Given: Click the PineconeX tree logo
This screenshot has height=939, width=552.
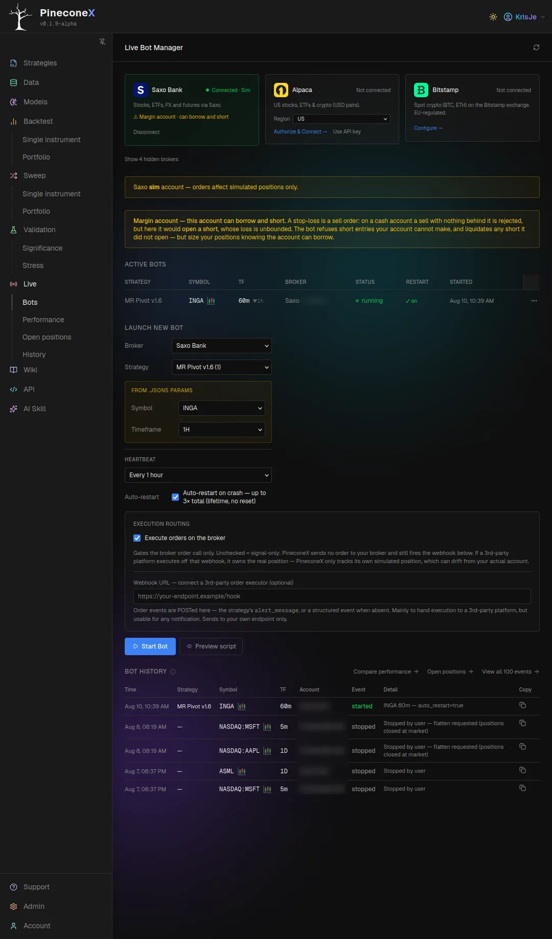Looking at the screenshot, I should coord(20,17).
